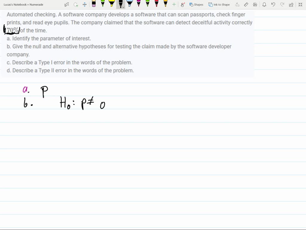
Task: Click the line 'd. Describe a Type II error'
Action: pyautogui.click(x=70, y=70)
